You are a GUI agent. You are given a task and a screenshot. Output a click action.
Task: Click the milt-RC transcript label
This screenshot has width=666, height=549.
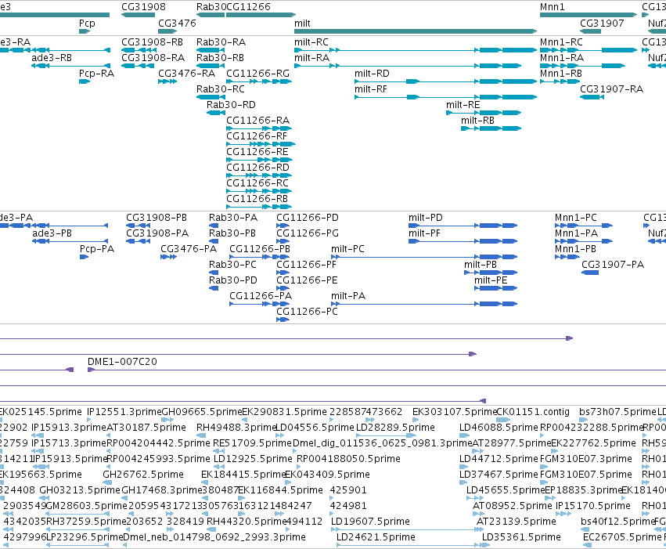(x=311, y=42)
